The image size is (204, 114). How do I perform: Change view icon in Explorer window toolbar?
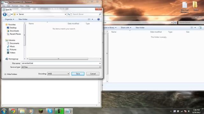(192, 28)
